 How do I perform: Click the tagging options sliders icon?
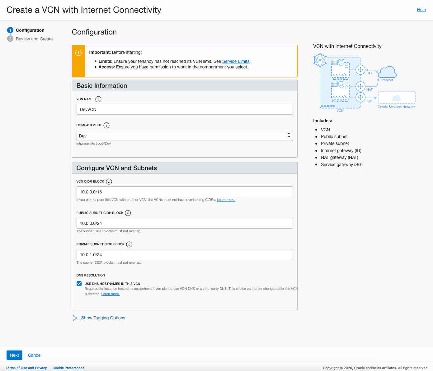75,318
